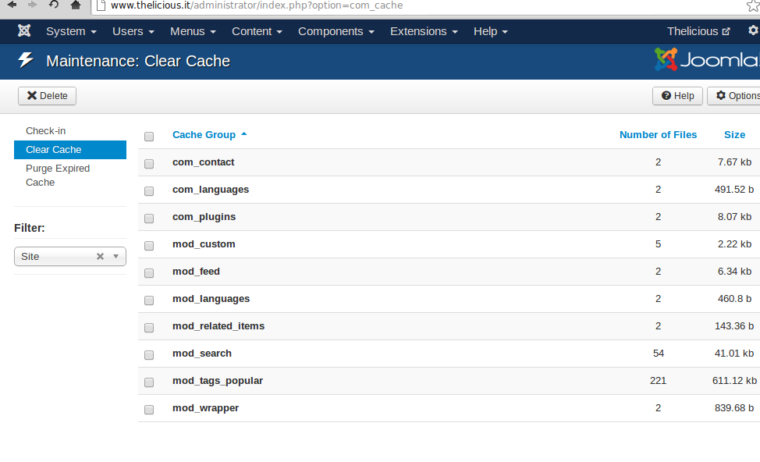This screenshot has width=760, height=462.
Task: Click the browser forward arrow
Action: (33, 5)
